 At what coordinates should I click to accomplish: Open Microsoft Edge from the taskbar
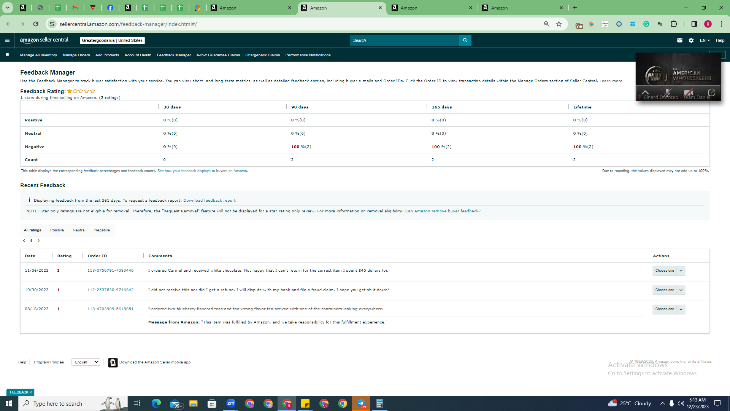[156, 403]
